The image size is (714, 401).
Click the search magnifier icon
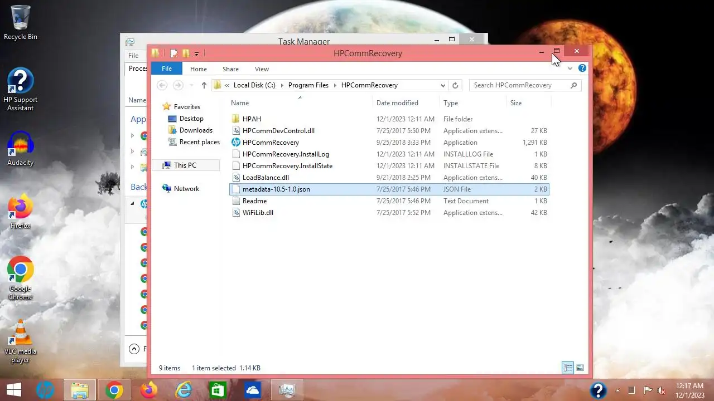click(x=574, y=85)
